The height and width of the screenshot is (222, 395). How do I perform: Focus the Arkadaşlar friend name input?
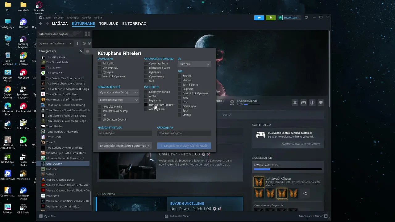pyautogui.click(x=184, y=133)
